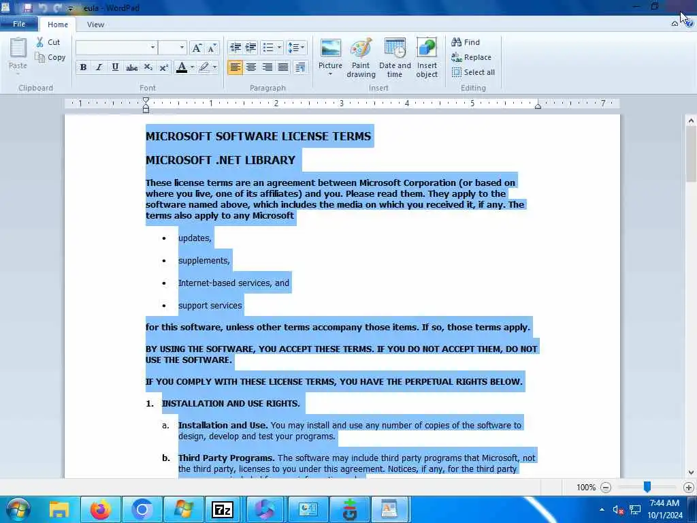Switch to the Home tab
The image size is (697, 523).
click(x=58, y=25)
